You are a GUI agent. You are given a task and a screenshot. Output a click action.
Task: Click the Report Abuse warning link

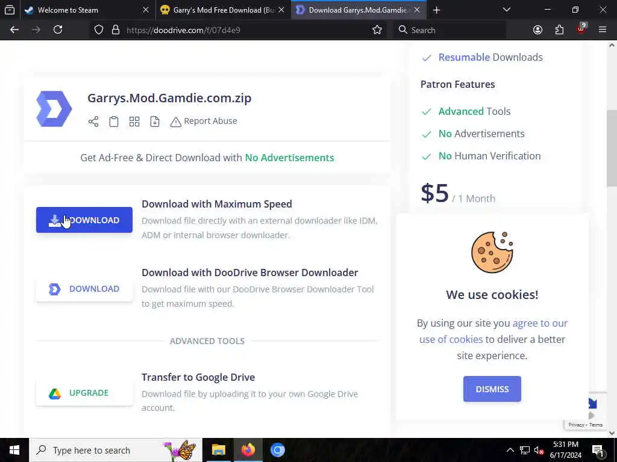(x=204, y=122)
